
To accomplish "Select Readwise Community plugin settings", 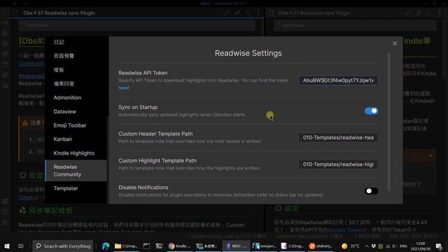I will click(76, 171).
